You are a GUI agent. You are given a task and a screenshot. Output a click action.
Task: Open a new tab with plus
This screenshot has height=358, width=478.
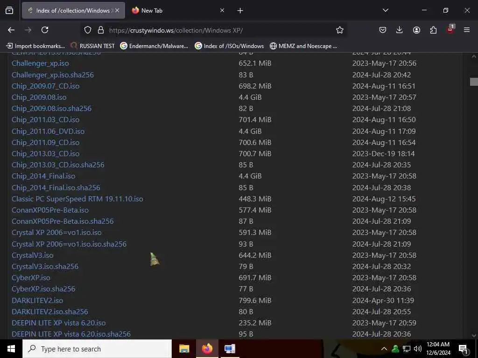coord(240,11)
